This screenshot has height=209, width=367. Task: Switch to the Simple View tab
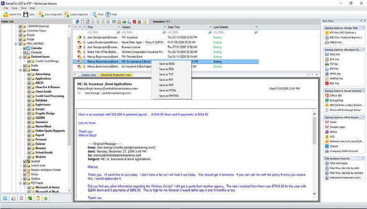point(89,75)
